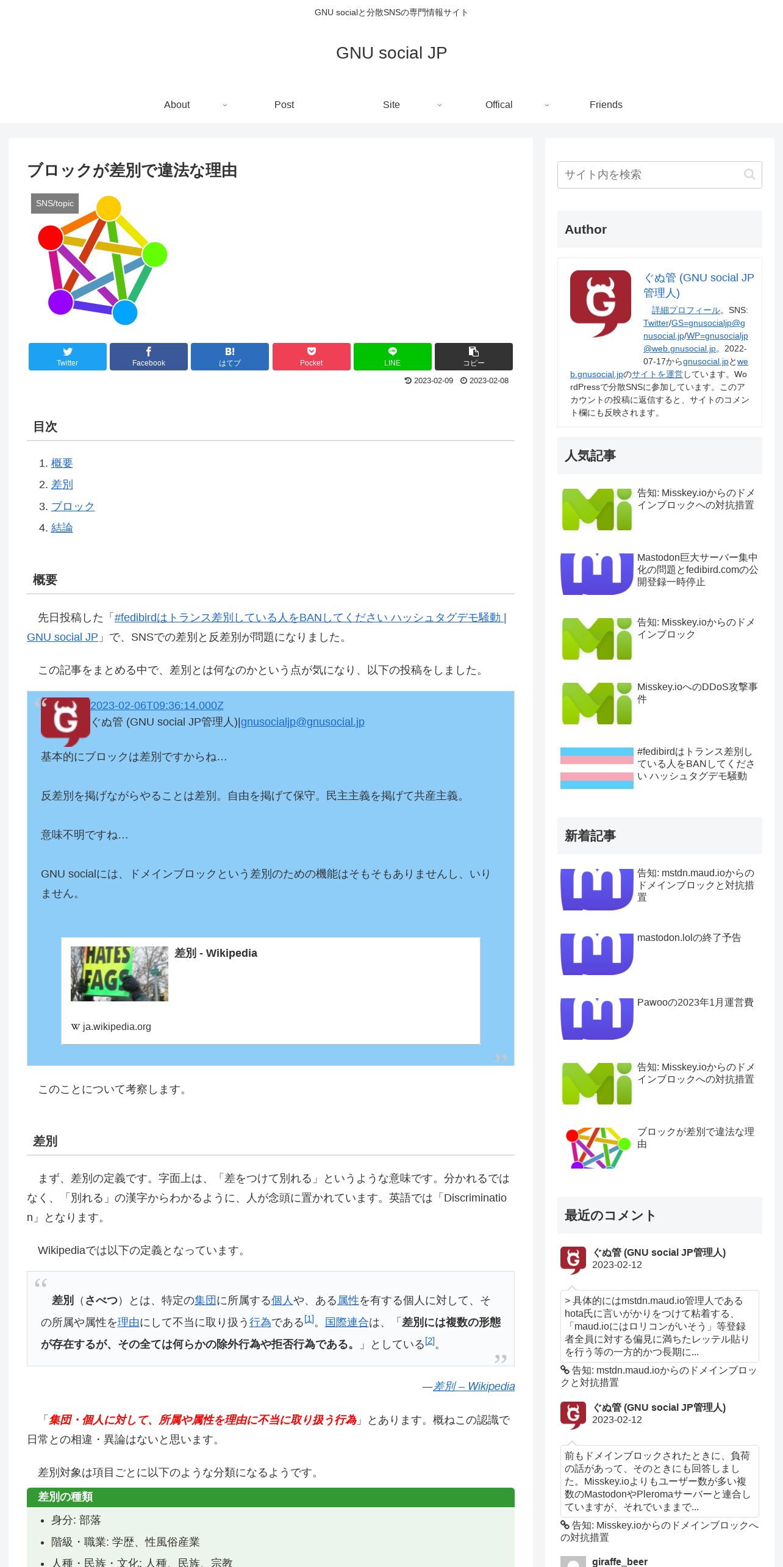Open the 差別 - Wikipedia link card

(x=271, y=991)
